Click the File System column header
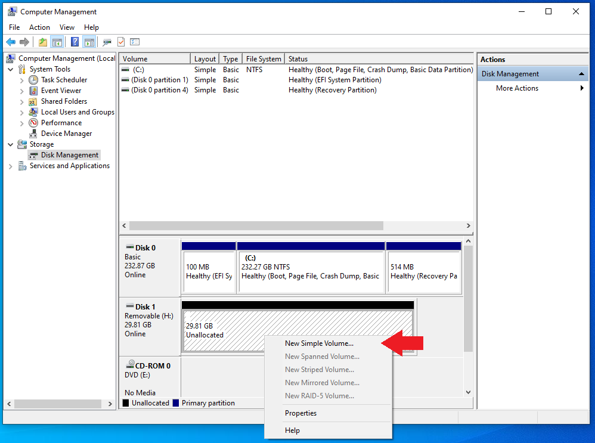 tap(264, 59)
